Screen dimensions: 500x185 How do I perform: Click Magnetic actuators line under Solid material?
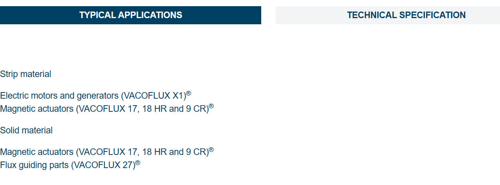(107, 151)
